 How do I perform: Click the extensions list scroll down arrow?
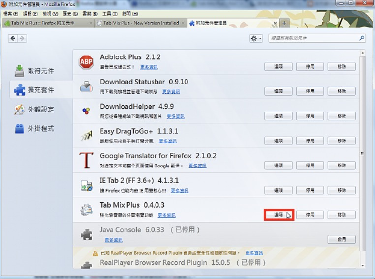click(x=363, y=265)
